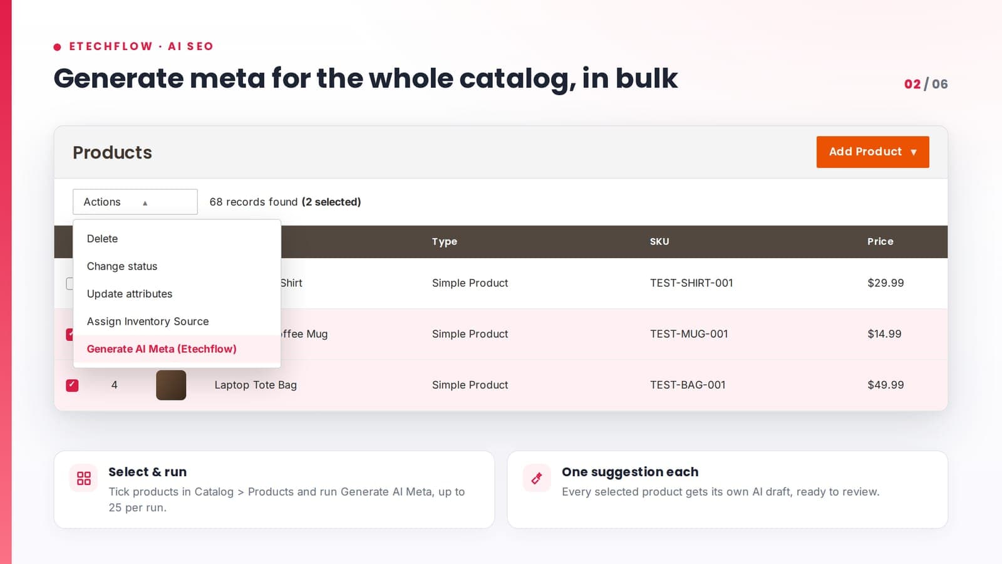Click the Type column header
Screen dimensions: 1002x564
(x=444, y=241)
